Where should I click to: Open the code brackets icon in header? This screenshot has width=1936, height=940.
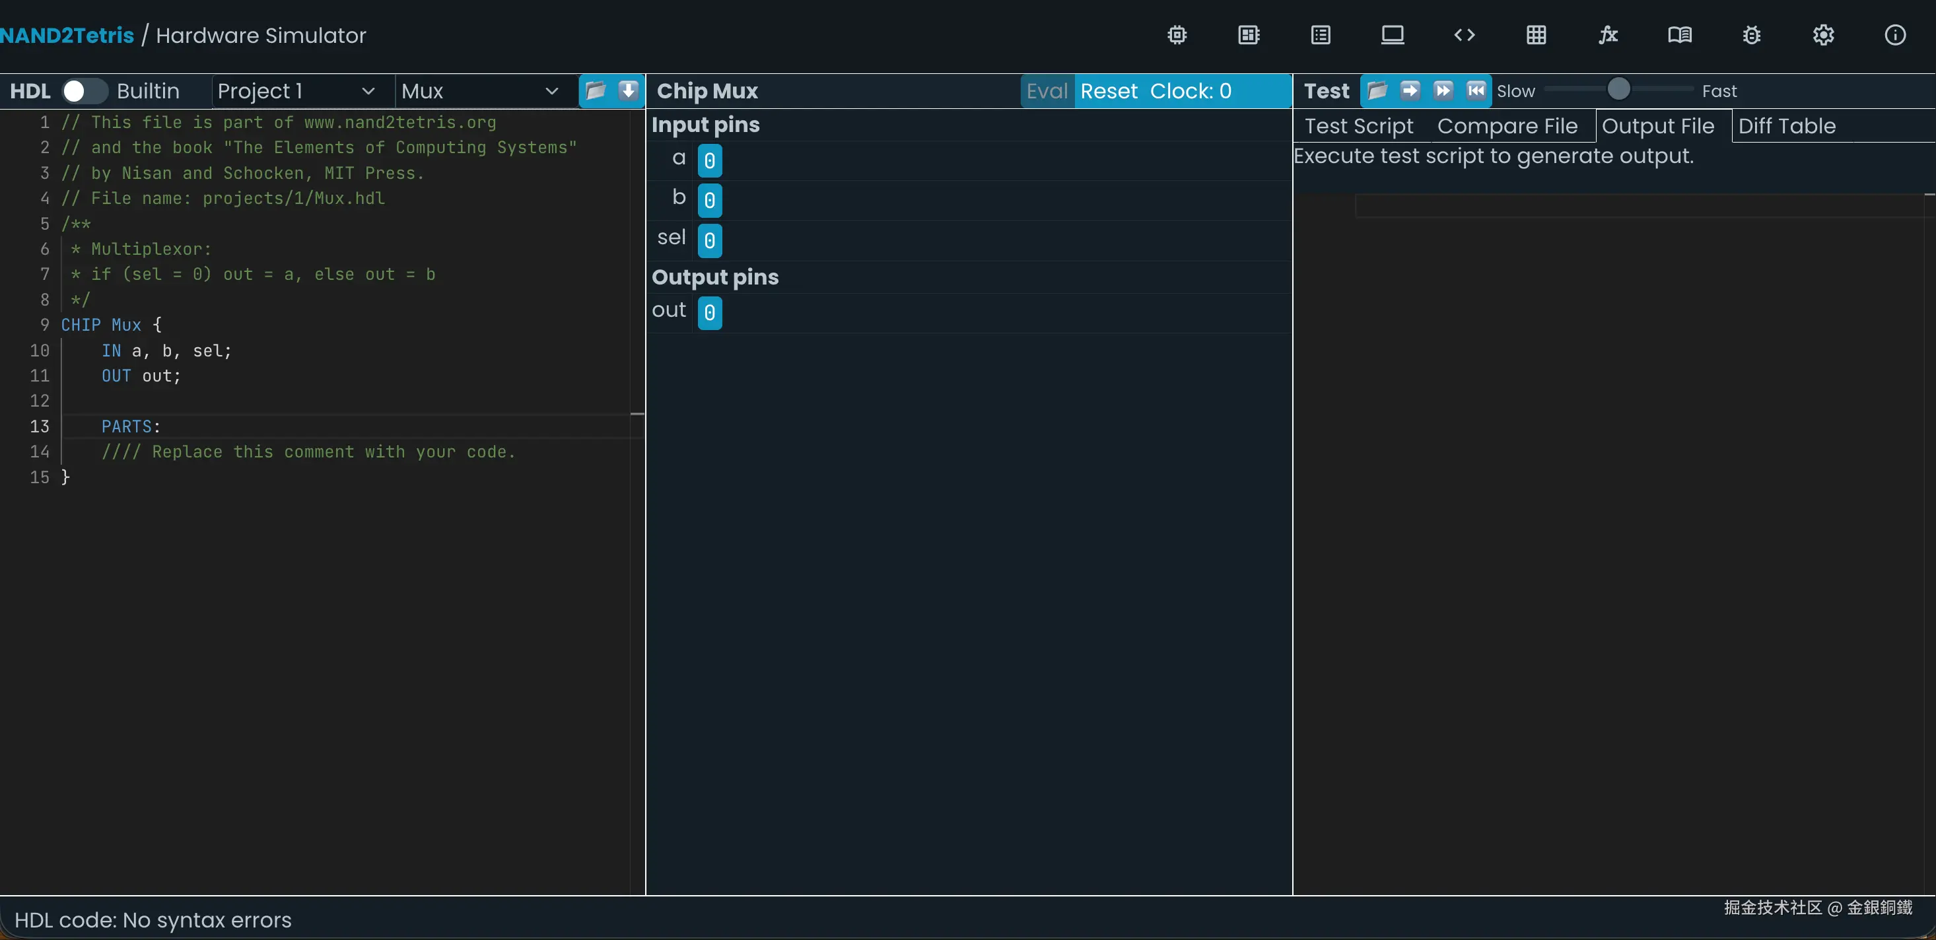tap(1464, 35)
